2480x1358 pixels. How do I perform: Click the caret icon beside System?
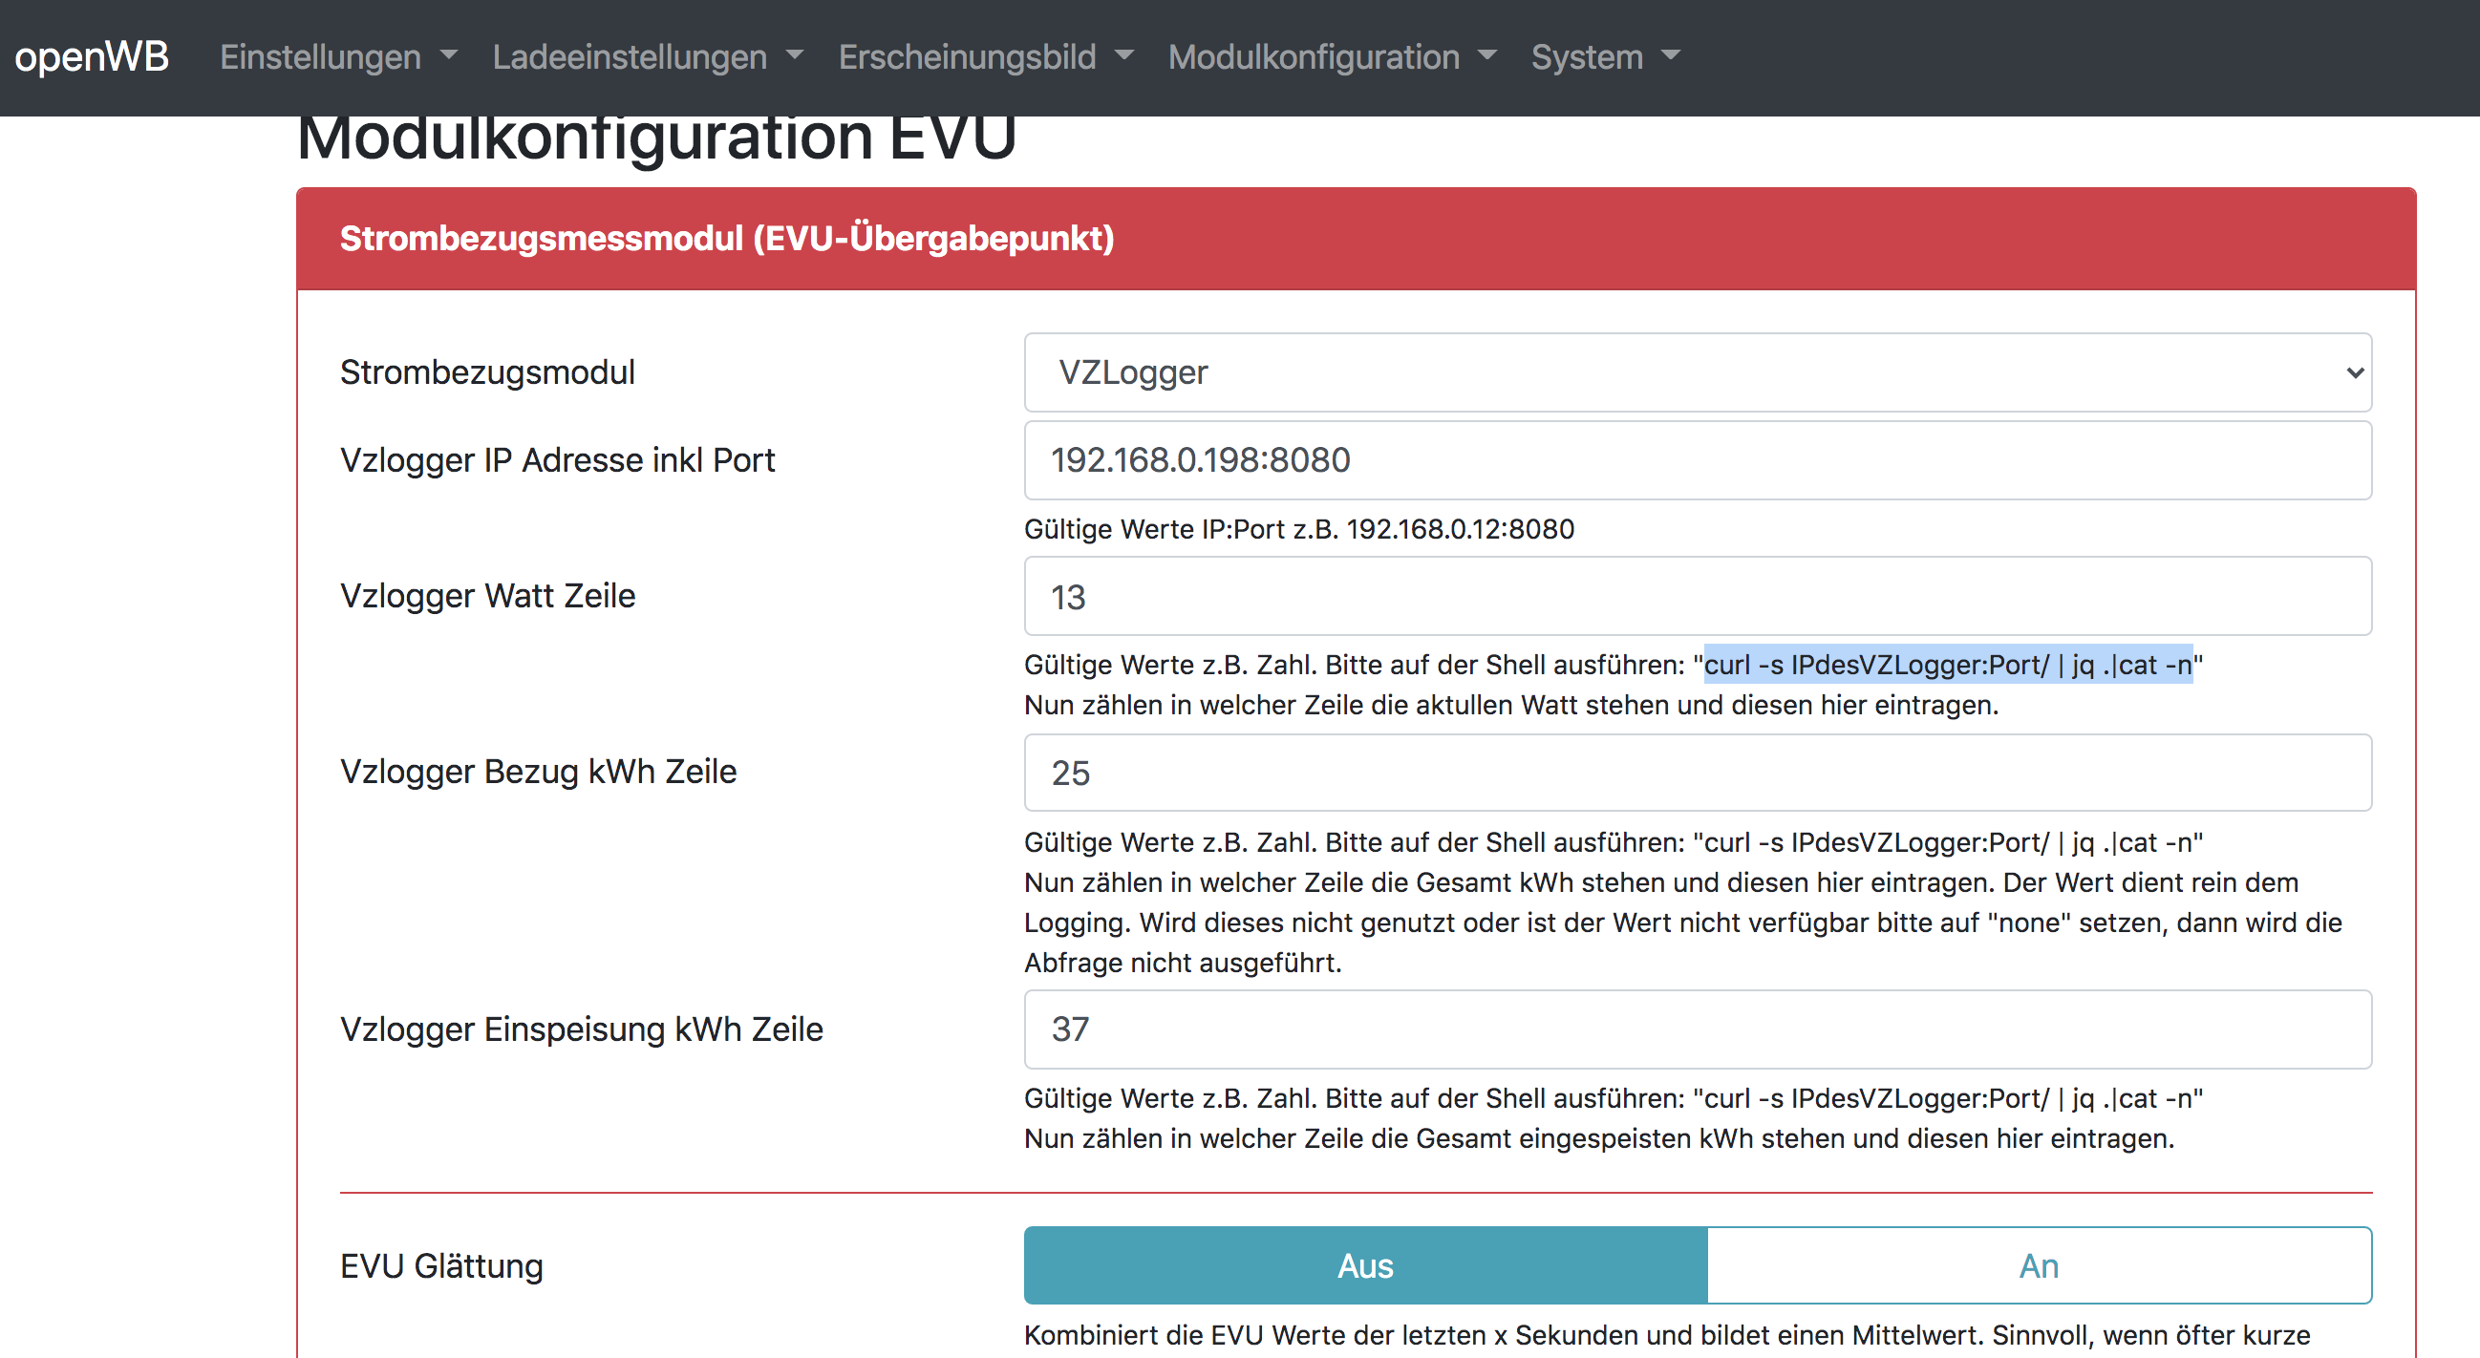click(x=1670, y=55)
